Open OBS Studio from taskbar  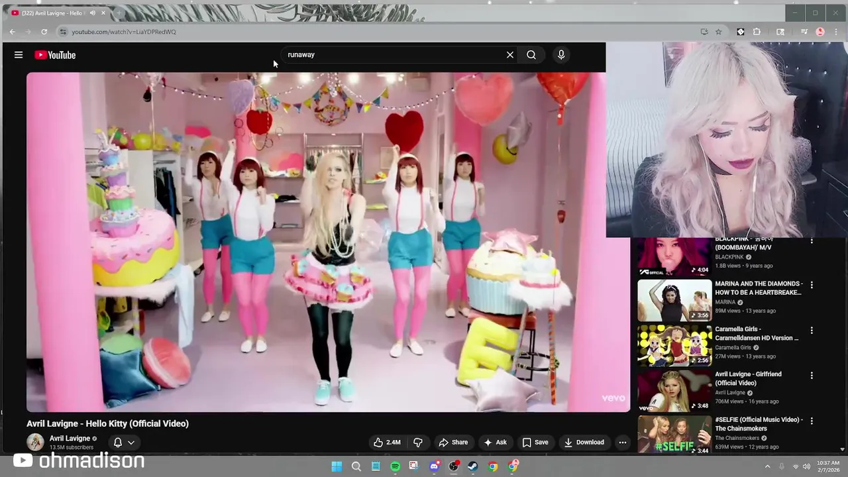[453, 466]
